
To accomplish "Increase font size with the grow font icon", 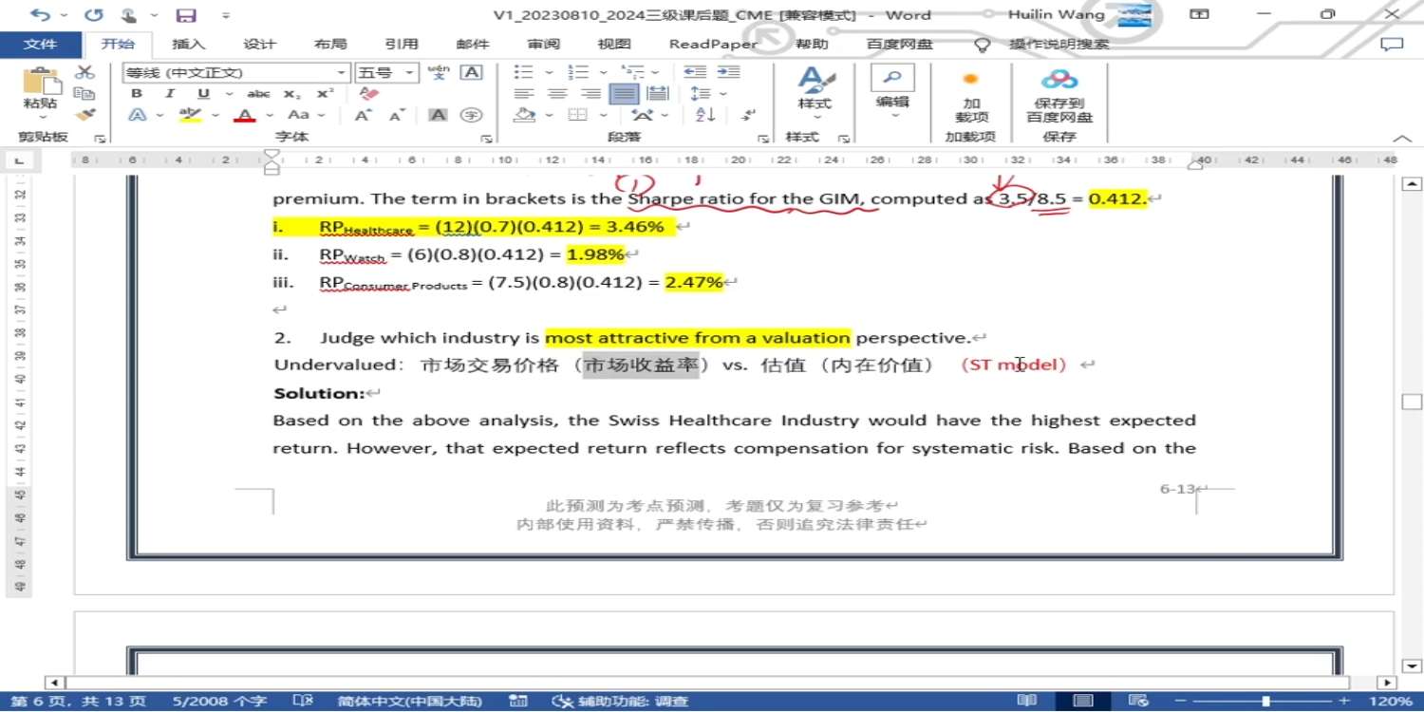I will (x=363, y=115).
